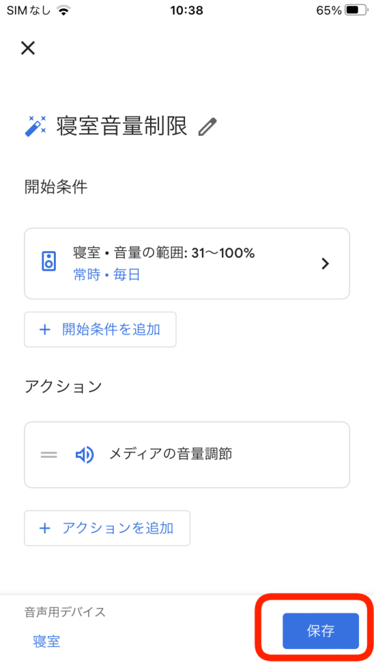
Task: Open the chevron on 寝室 音量の範囲 condition
Action: [x=325, y=264]
